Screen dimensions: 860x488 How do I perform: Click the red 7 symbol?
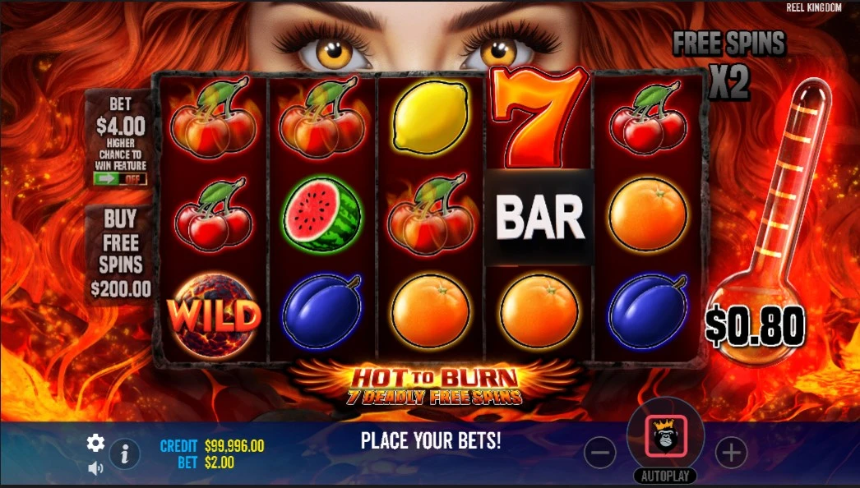click(x=539, y=117)
